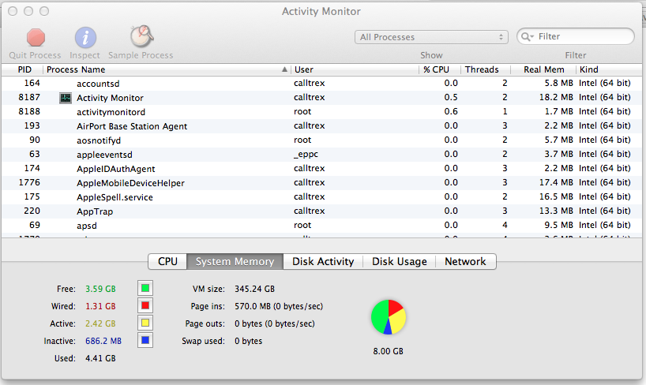Select the System Memory tab
Image resolution: width=646 pixels, height=385 pixels.
click(x=235, y=261)
